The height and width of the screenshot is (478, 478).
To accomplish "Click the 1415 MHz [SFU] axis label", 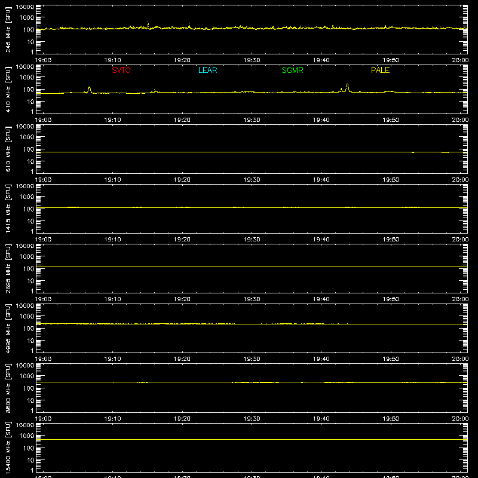I will tap(8, 209).
